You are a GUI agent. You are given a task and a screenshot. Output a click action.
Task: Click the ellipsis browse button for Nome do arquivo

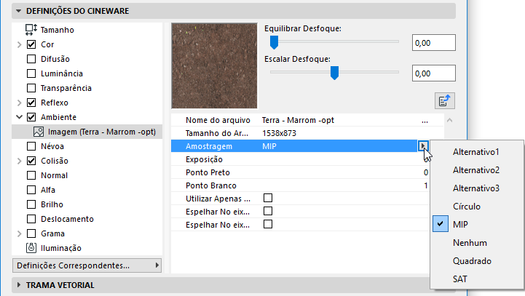[425, 121]
